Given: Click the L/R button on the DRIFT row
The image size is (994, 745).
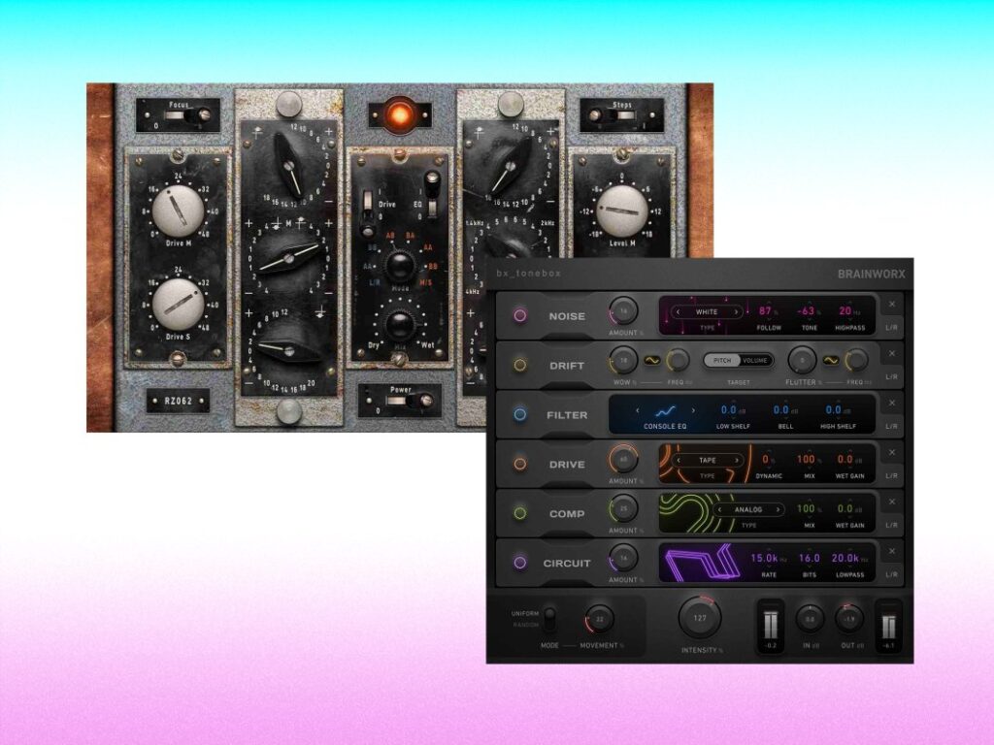Looking at the screenshot, I should tap(891, 377).
